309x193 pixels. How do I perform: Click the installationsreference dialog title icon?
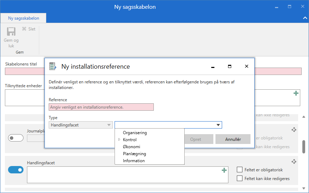click(53, 66)
